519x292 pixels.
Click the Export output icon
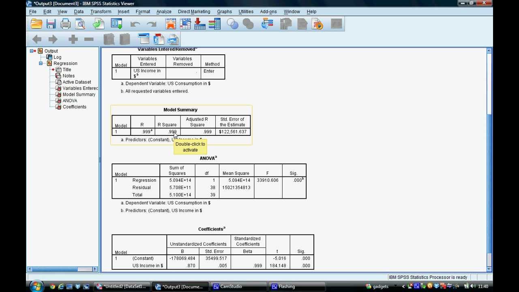coord(99,24)
